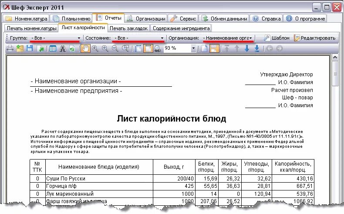
Task: Find text using the binoculars icon
Action: (63, 48)
